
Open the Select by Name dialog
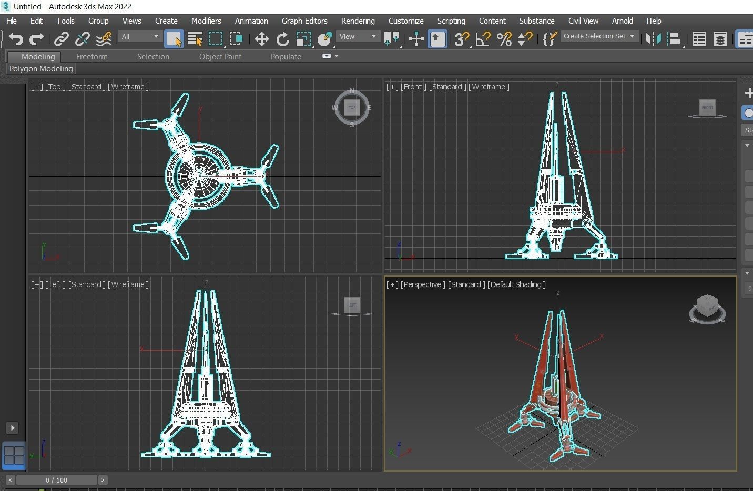click(195, 39)
